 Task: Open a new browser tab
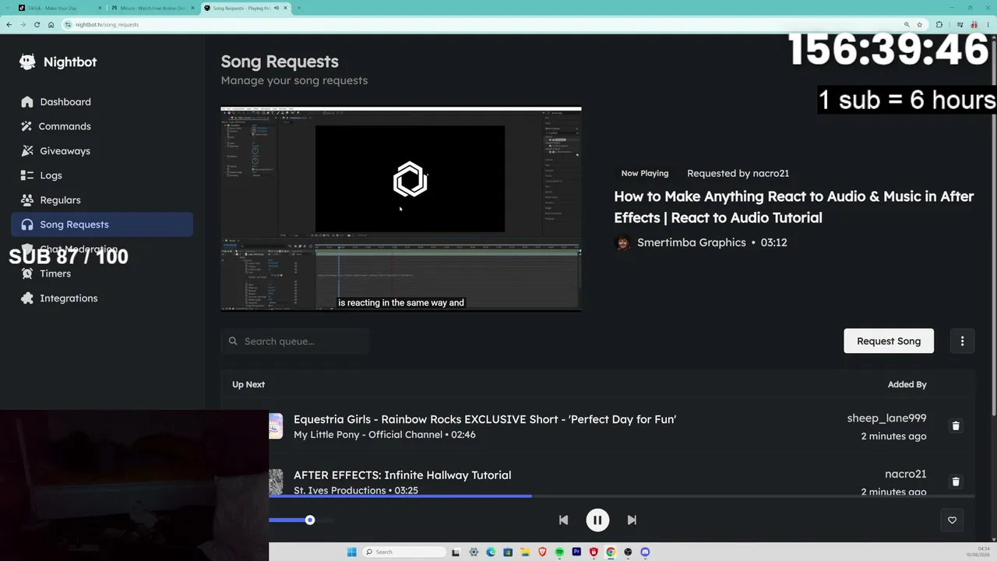tap(299, 8)
